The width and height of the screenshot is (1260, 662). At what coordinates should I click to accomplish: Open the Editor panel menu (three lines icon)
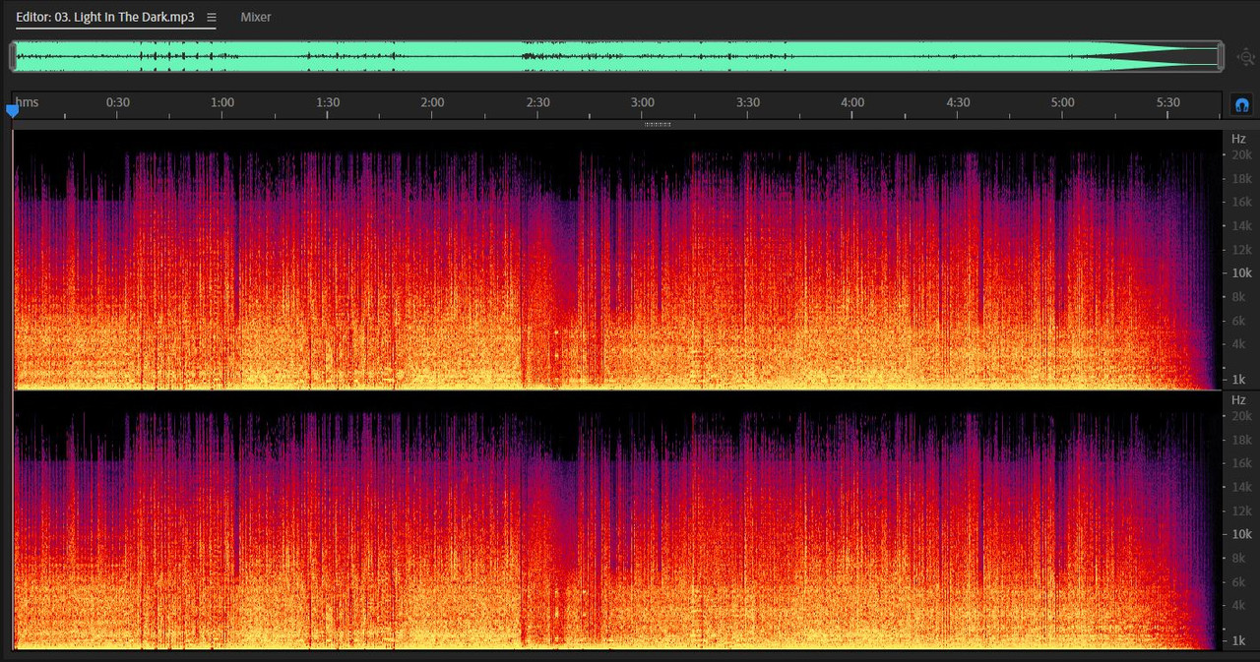pyautogui.click(x=211, y=17)
